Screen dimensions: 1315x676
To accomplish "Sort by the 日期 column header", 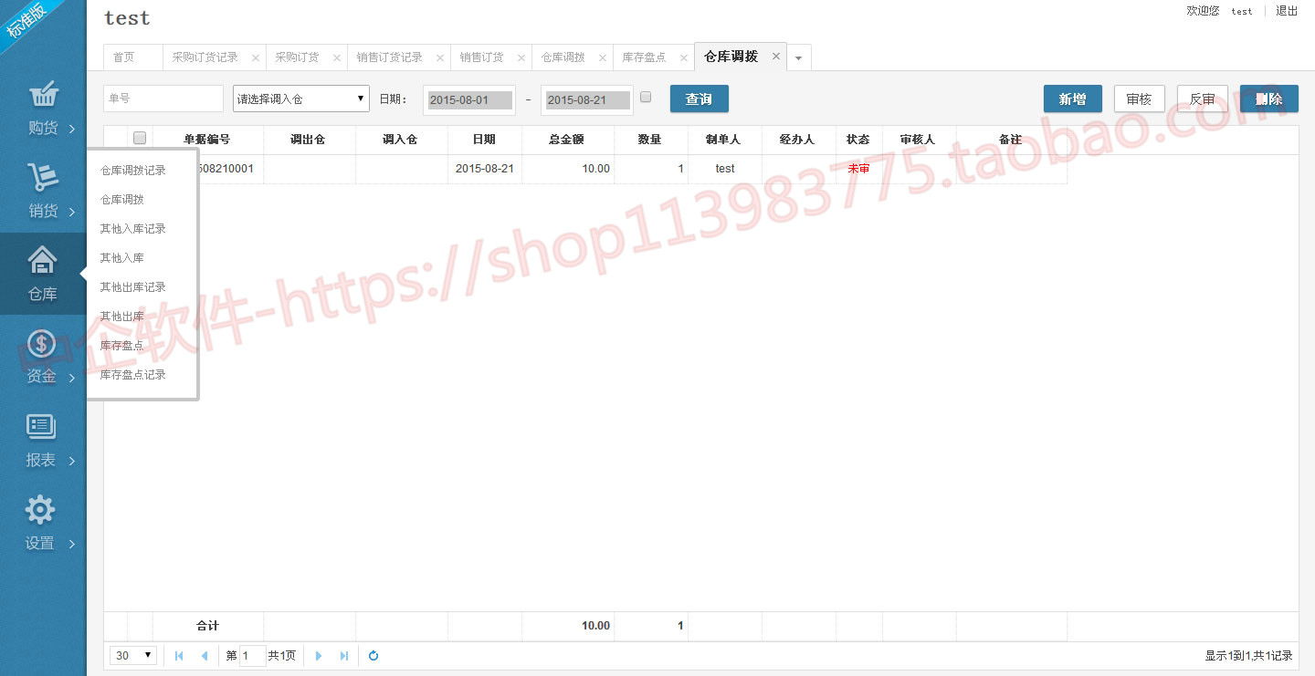I will (x=485, y=140).
